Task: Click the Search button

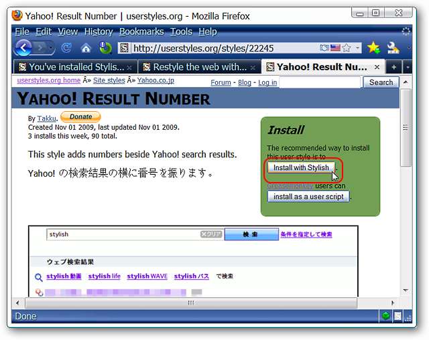Action: pyautogui.click(x=381, y=82)
